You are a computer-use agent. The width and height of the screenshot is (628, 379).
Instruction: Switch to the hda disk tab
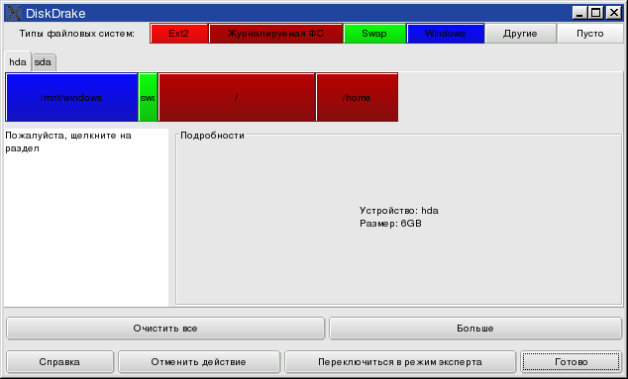point(18,62)
